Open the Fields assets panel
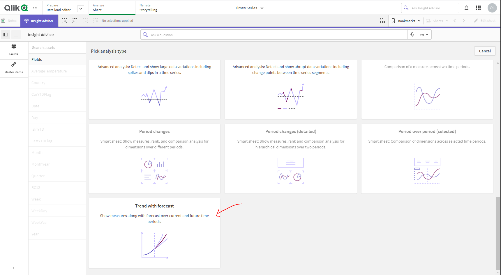 pos(14,50)
